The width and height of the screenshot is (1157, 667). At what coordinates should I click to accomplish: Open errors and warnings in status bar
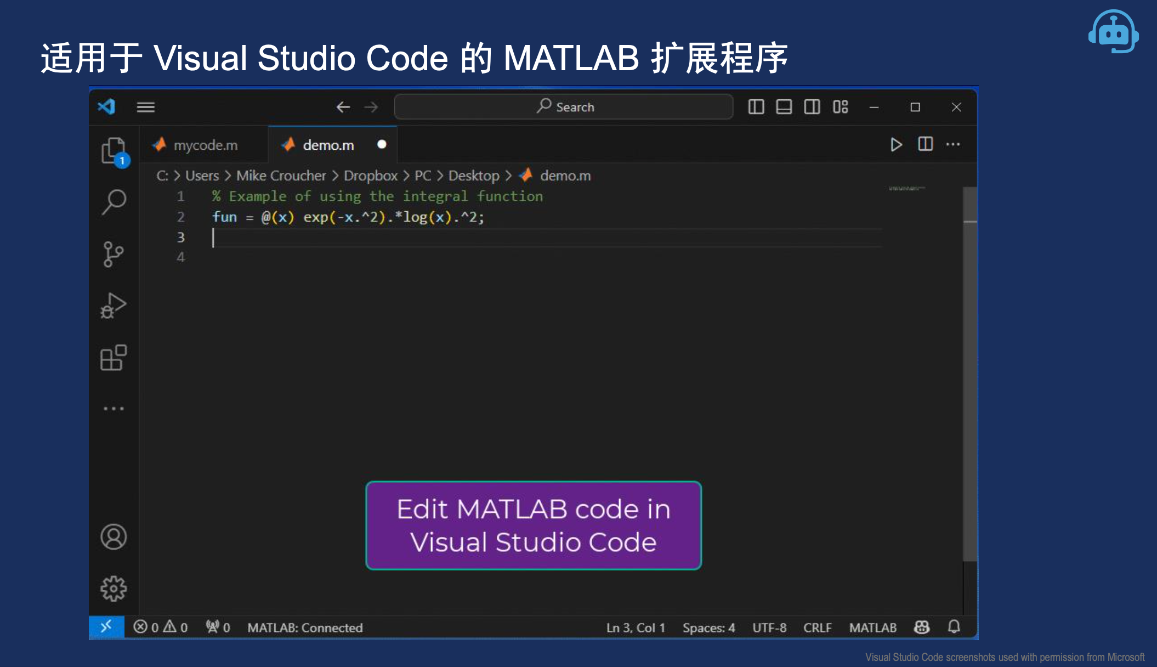pyautogui.click(x=161, y=627)
